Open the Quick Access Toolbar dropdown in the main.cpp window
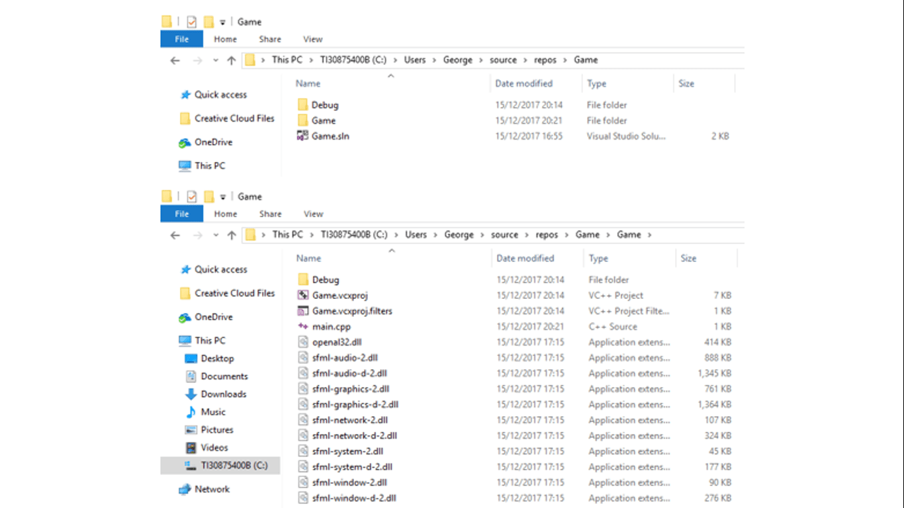The width and height of the screenshot is (904, 508). pos(223,197)
